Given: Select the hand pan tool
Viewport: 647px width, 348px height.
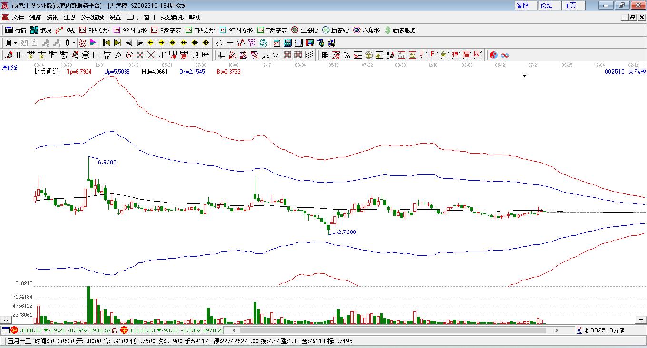Looking at the screenshot, I should [x=219, y=43].
